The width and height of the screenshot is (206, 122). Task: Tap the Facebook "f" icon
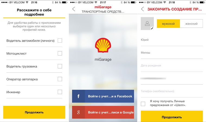click(x=78, y=96)
